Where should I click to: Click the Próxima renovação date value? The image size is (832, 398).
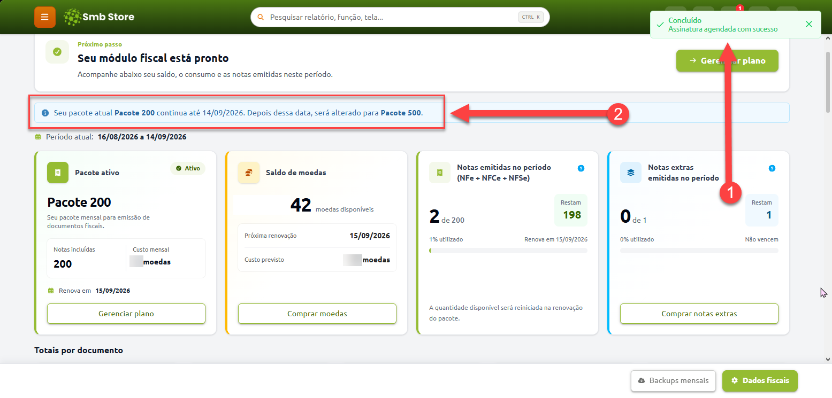pos(370,236)
